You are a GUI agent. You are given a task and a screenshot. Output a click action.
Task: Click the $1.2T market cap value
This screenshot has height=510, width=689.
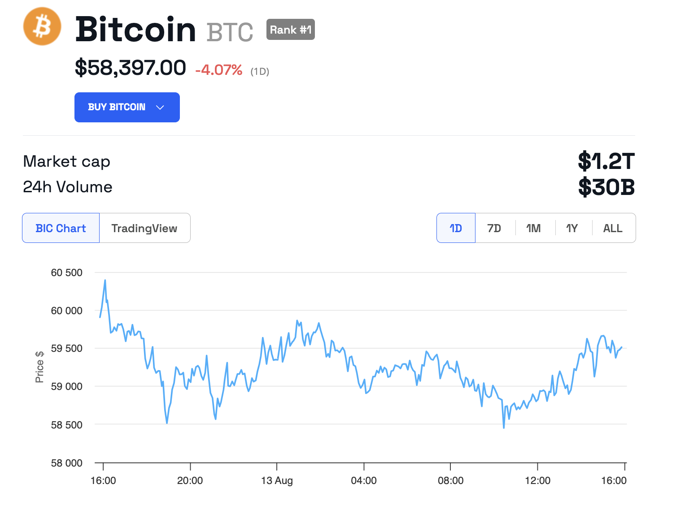click(606, 161)
